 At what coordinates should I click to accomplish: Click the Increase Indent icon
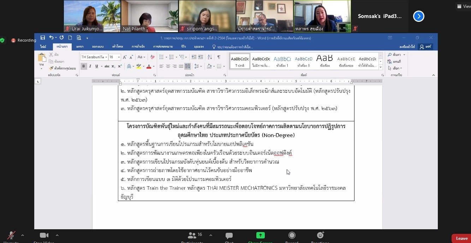click(x=201, y=57)
